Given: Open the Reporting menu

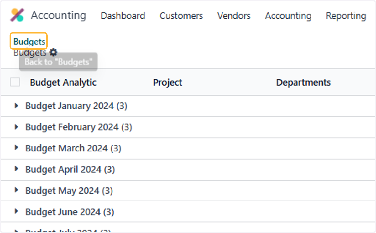Looking at the screenshot, I should point(346,16).
